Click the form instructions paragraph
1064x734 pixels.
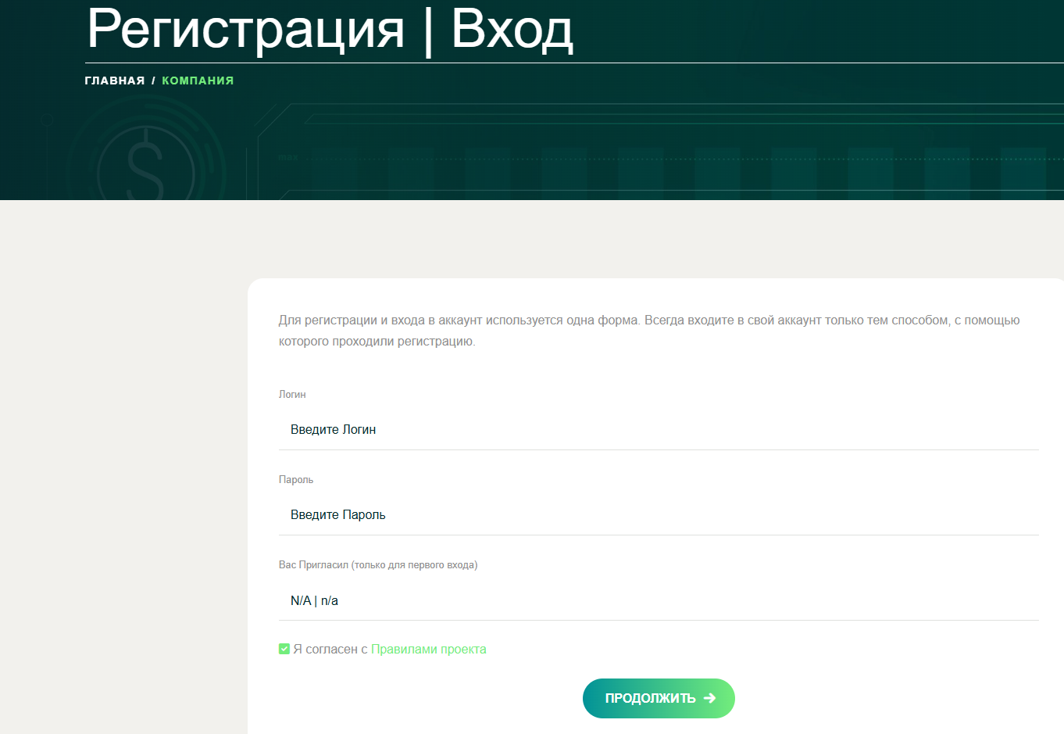pyautogui.click(x=649, y=331)
